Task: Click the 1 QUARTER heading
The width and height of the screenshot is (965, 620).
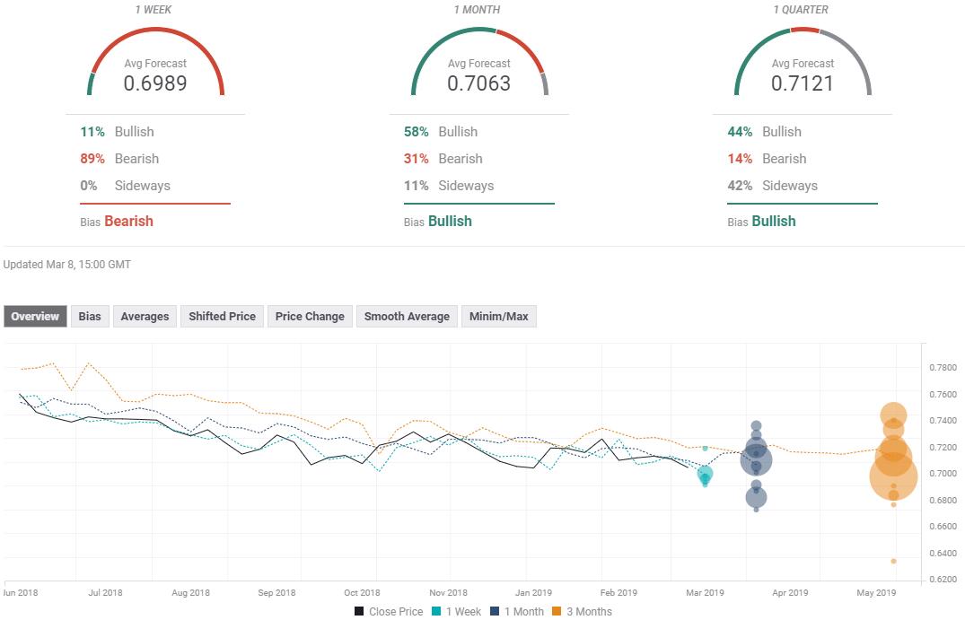Action: 801,10
